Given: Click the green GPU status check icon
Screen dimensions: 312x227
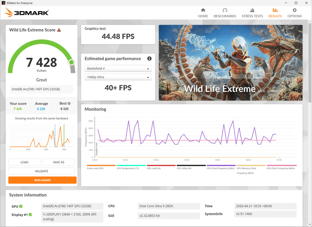Looking at the screenshot, I should pos(21,207).
